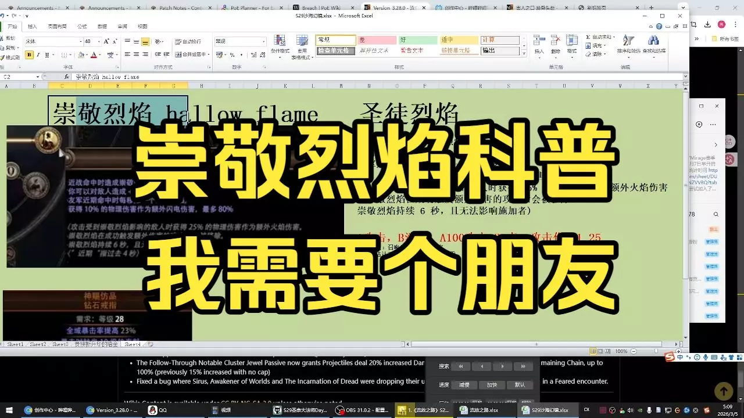This screenshot has height=418, width=744.
Task: Center text horizontally in the cell
Action: click(x=136, y=55)
